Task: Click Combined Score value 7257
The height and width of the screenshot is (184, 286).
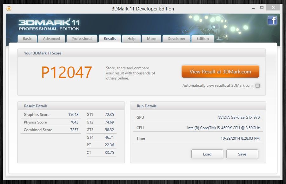Action: [x=74, y=130]
